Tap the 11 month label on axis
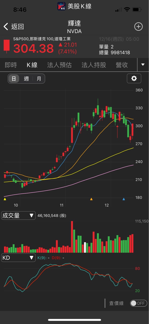The height and width of the screenshot is (324, 149). (x=62, y=205)
